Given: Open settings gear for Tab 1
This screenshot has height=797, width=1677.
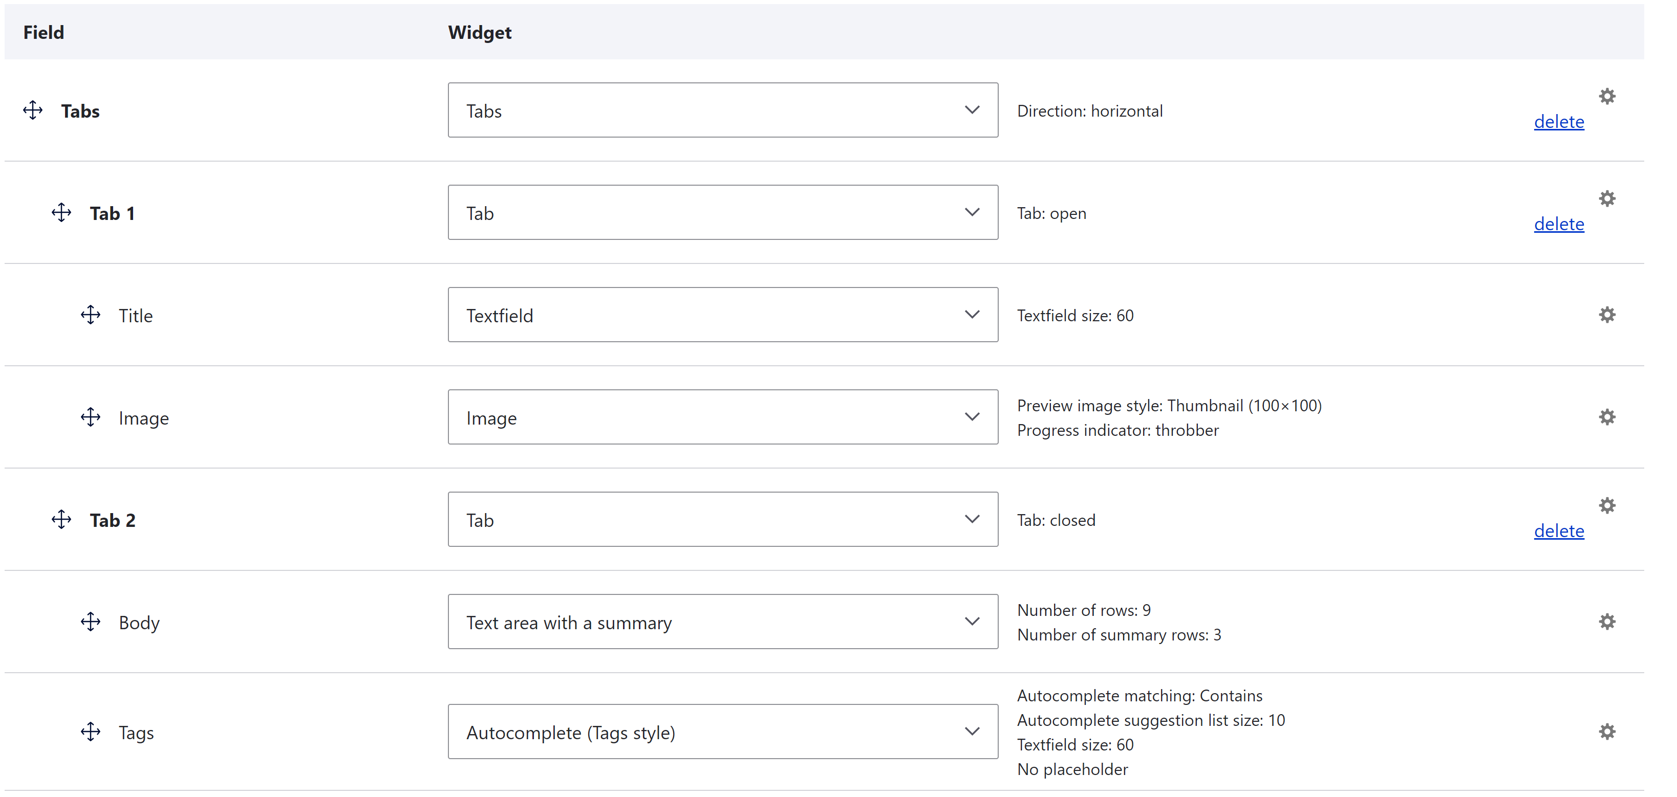Looking at the screenshot, I should coord(1607,198).
